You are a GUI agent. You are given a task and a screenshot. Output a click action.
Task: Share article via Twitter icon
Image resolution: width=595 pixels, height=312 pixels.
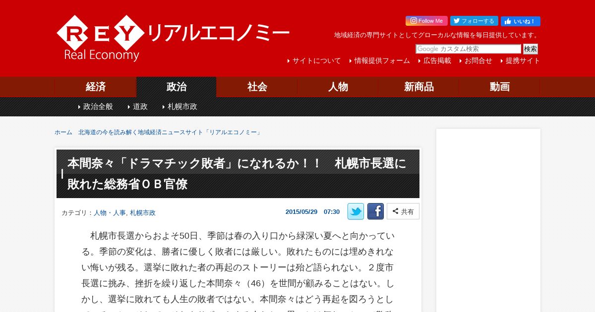(x=356, y=211)
